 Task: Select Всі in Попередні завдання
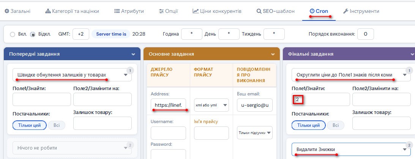[x=57, y=125]
